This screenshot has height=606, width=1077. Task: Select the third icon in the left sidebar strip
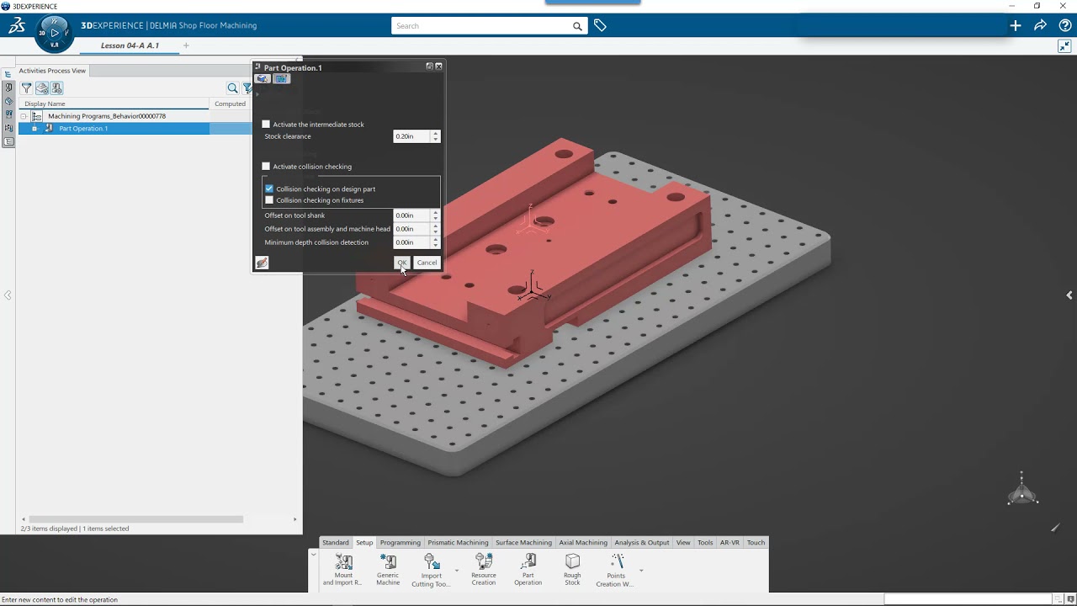tap(8, 101)
